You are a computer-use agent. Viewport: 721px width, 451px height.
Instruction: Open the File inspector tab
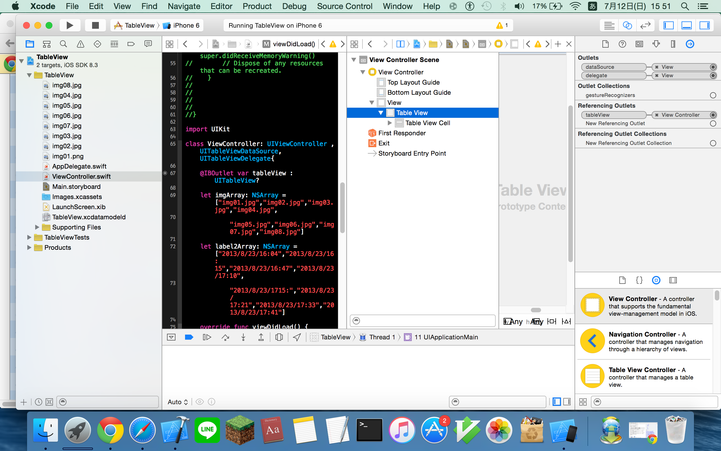click(606, 44)
